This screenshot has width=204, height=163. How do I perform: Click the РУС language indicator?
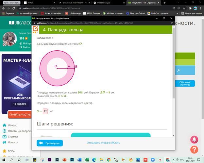pos(182,160)
